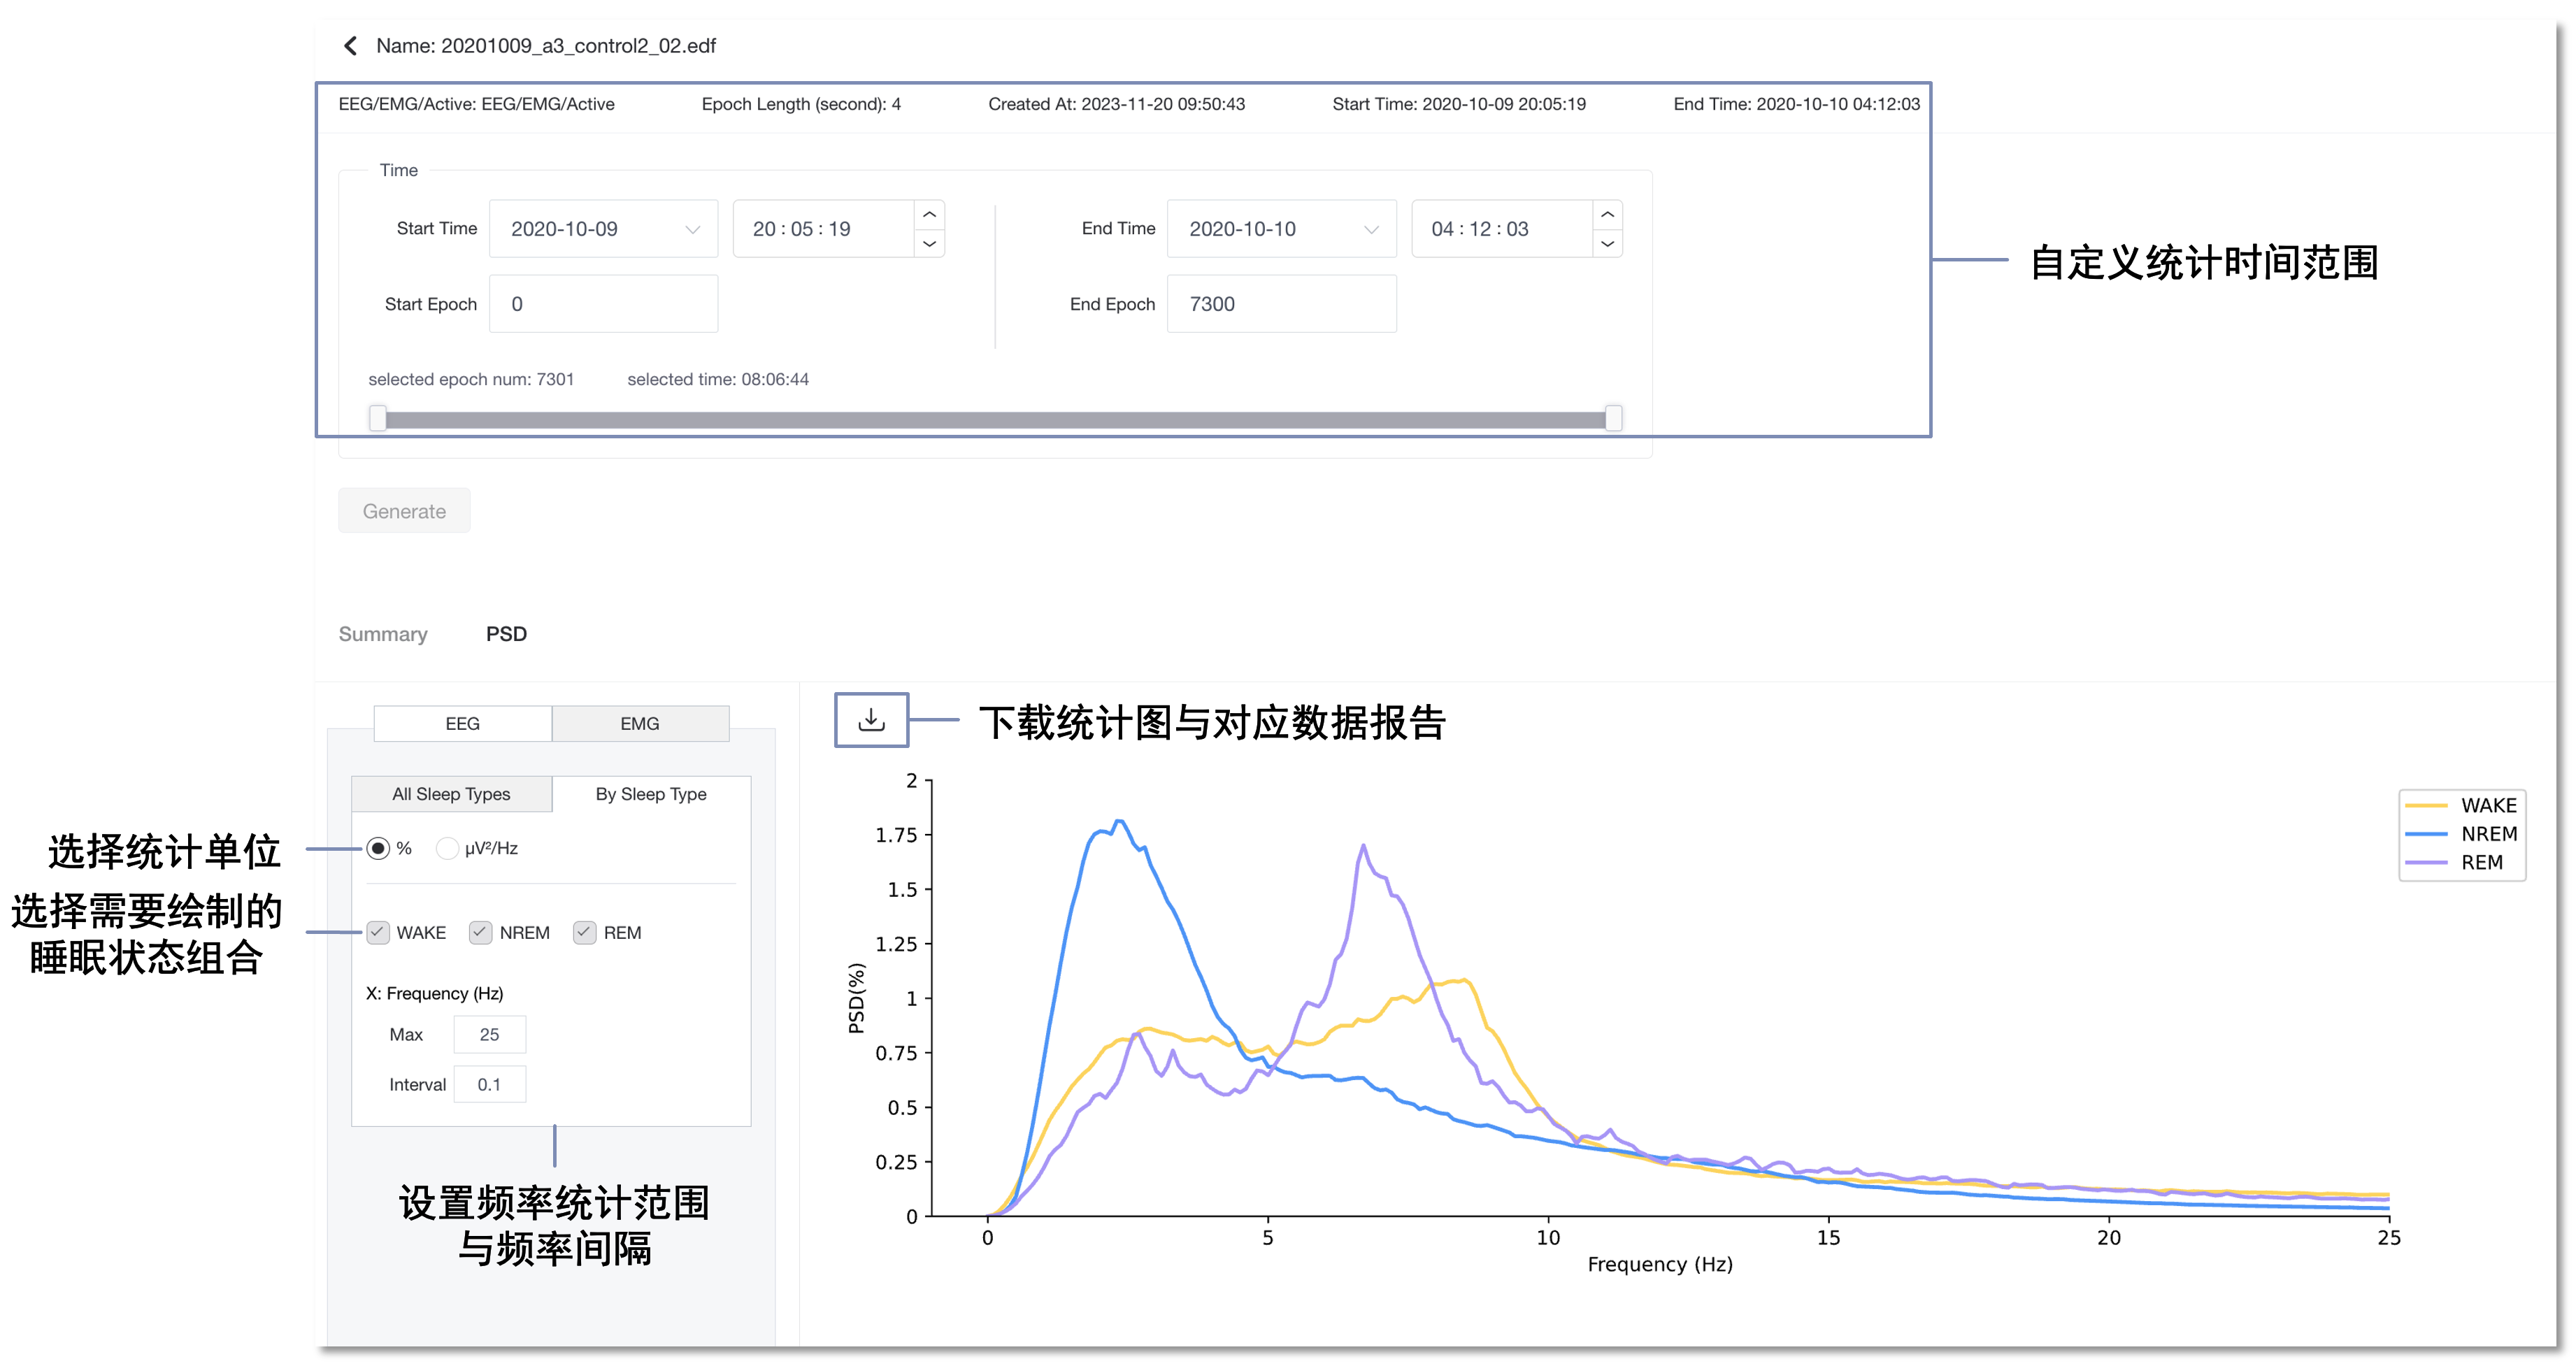Open the EMG panel tab

click(x=639, y=723)
